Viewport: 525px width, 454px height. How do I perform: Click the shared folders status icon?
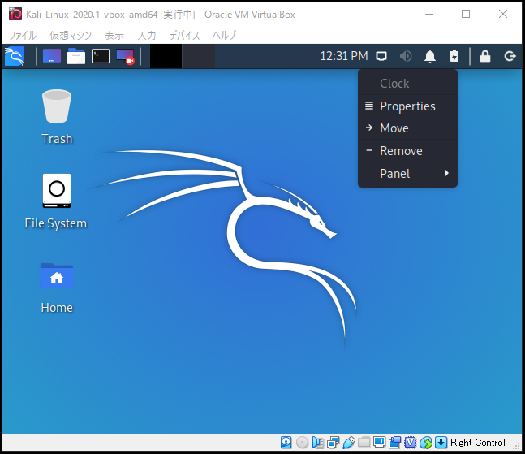point(364,443)
